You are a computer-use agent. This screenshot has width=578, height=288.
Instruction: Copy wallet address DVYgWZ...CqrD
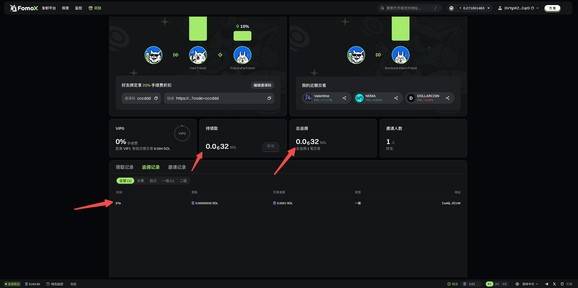(532, 8)
